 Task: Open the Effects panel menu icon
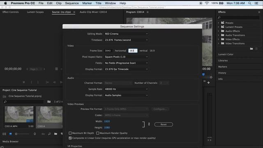click(x=259, y=12)
